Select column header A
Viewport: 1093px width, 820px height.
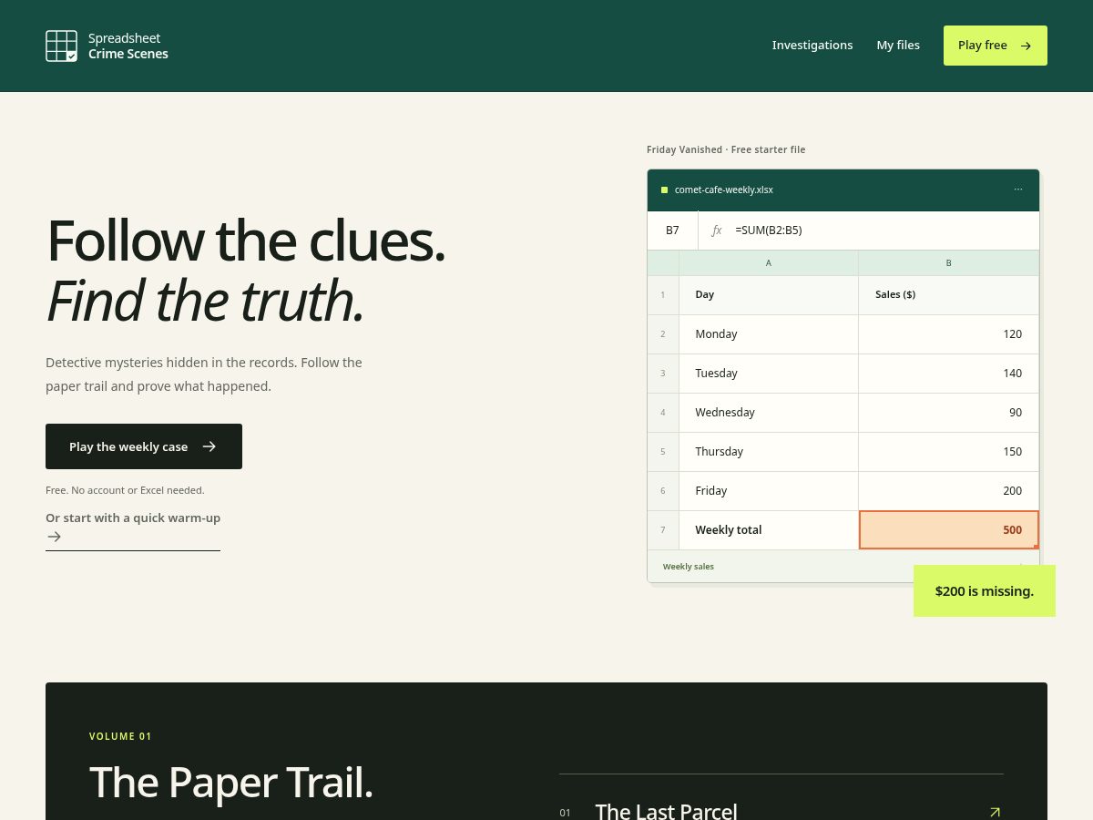pos(769,263)
